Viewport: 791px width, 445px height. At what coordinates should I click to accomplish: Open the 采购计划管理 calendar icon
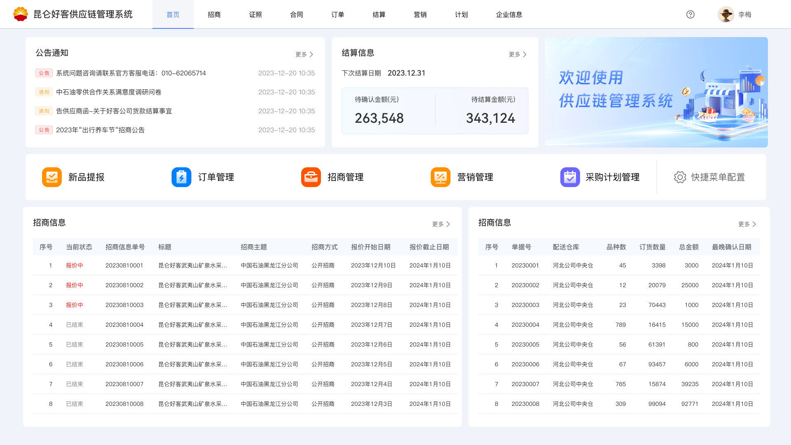(x=570, y=177)
